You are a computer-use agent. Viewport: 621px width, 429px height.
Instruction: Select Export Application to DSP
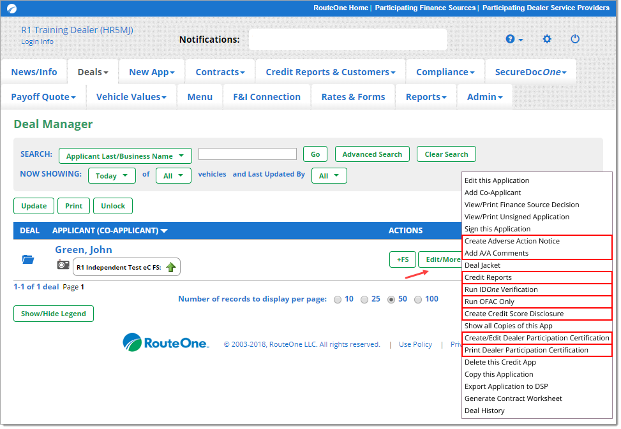point(506,387)
